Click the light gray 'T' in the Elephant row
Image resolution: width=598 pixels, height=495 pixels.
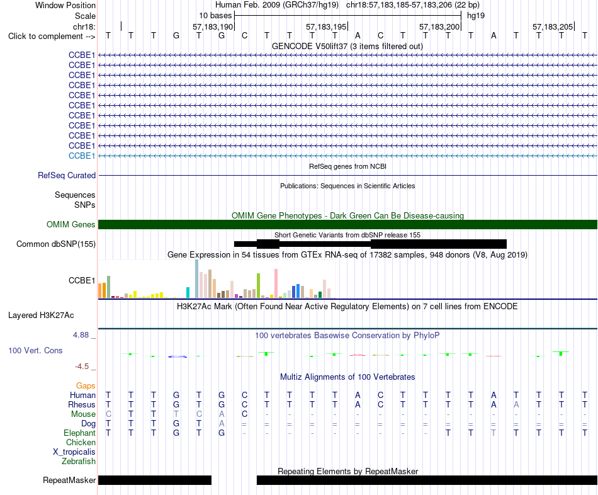[494, 433]
